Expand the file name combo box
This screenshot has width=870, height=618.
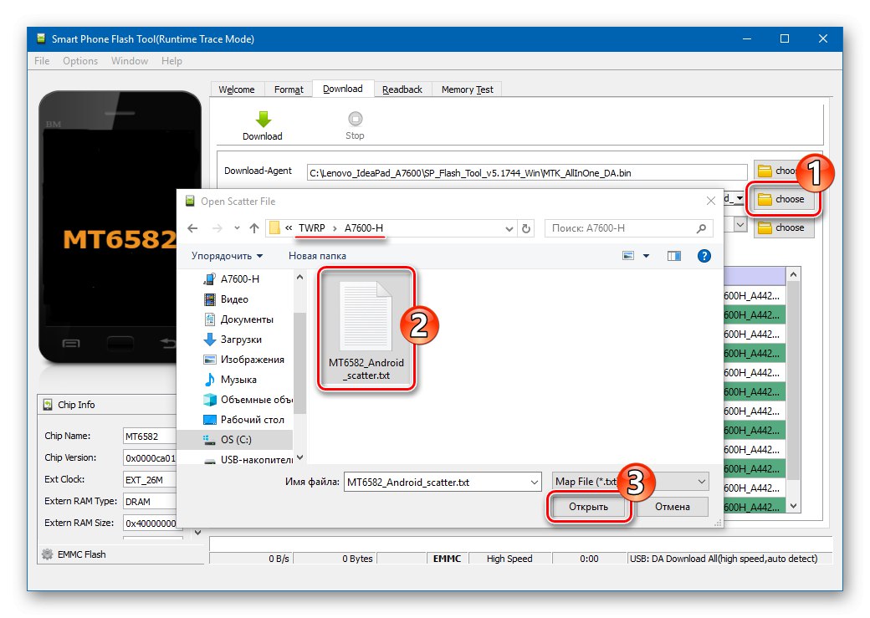[535, 482]
